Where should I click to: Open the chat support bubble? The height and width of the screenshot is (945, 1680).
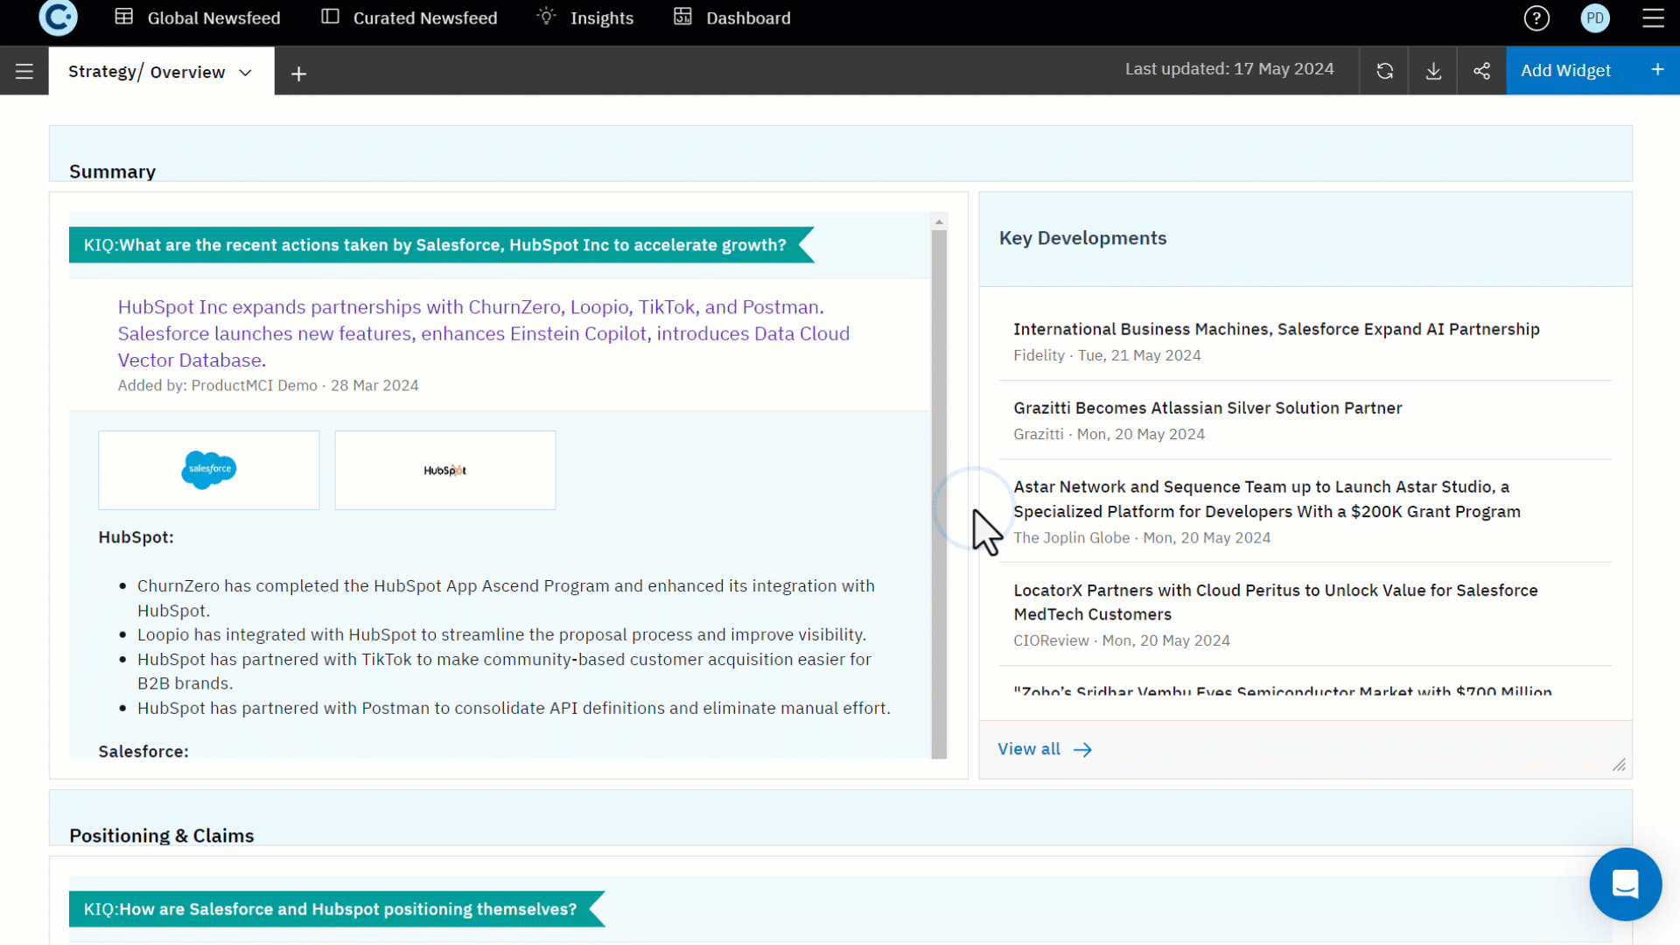click(1625, 884)
